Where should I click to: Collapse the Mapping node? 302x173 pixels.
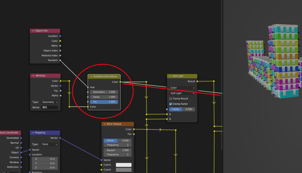[33, 133]
